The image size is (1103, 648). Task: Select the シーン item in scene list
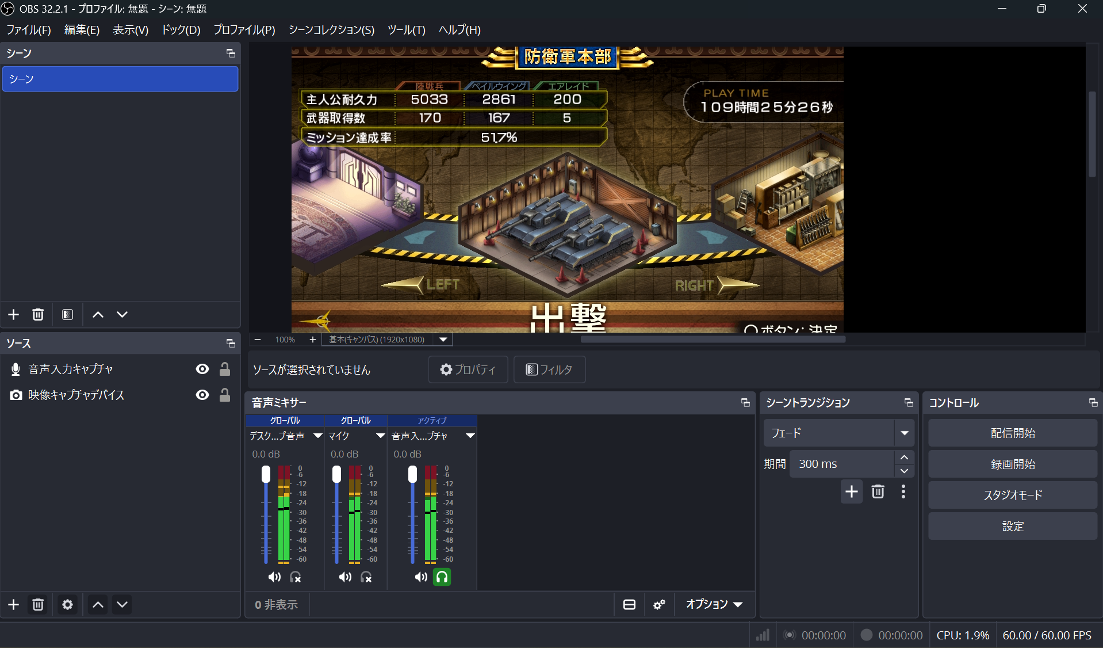[120, 79]
